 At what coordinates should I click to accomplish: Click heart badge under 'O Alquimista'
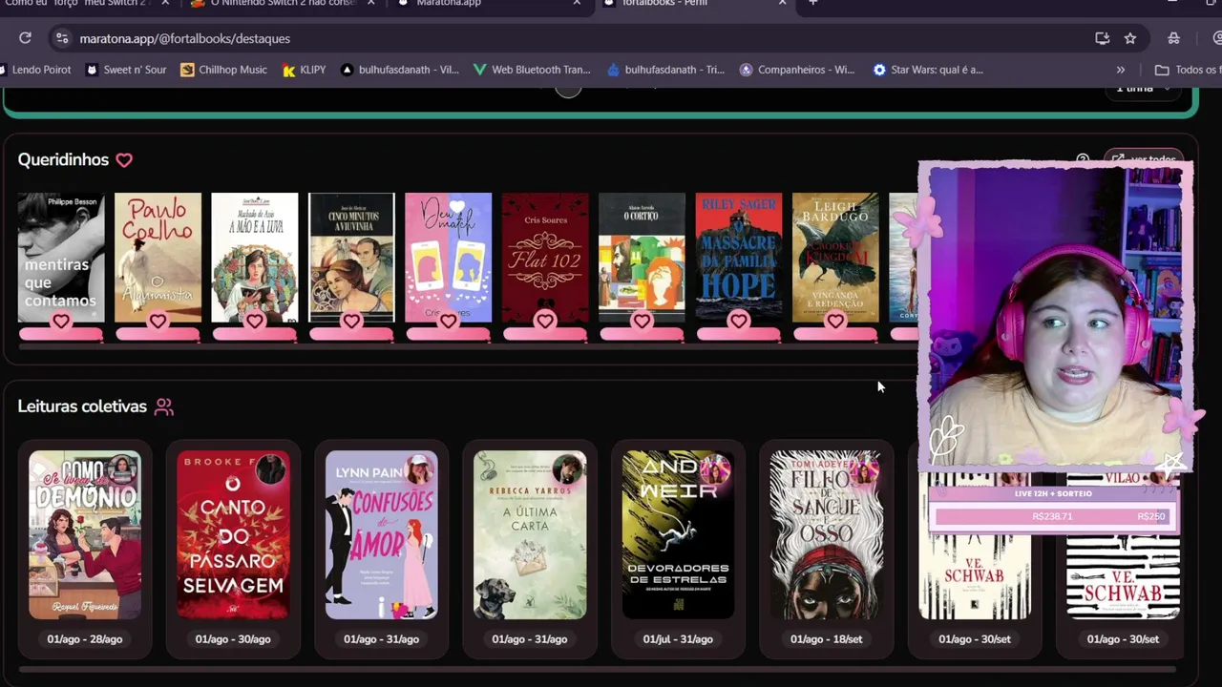point(158,323)
